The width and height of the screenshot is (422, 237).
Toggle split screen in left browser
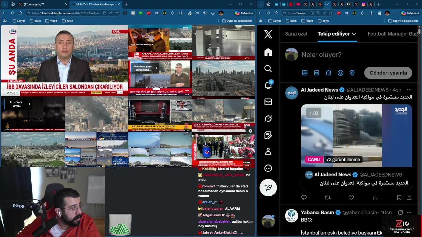[181, 13]
